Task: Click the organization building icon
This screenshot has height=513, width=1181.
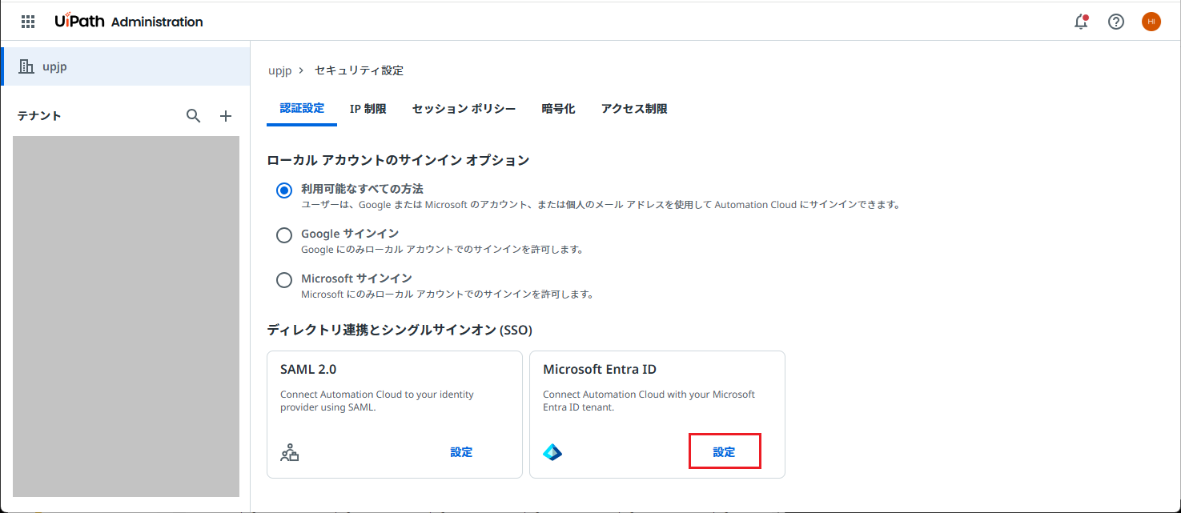Action: point(26,66)
